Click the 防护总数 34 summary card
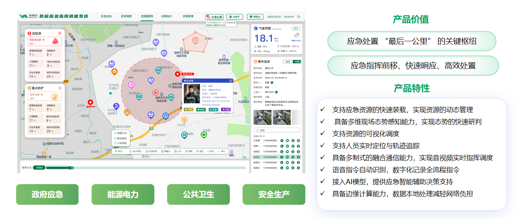The height and width of the screenshot is (219, 516). [45, 96]
